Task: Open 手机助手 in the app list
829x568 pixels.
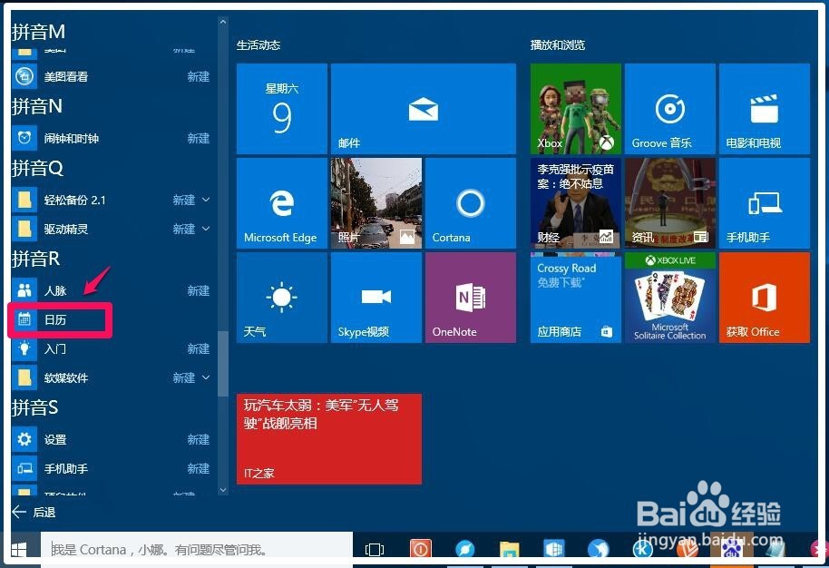Action: pyautogui.click(x=111, y=468)
